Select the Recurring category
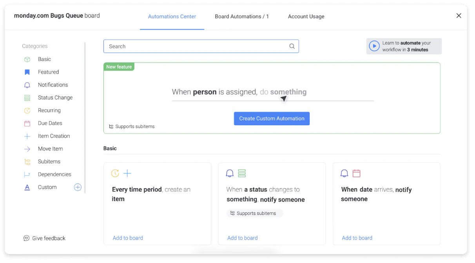 [x=49, y=110]
